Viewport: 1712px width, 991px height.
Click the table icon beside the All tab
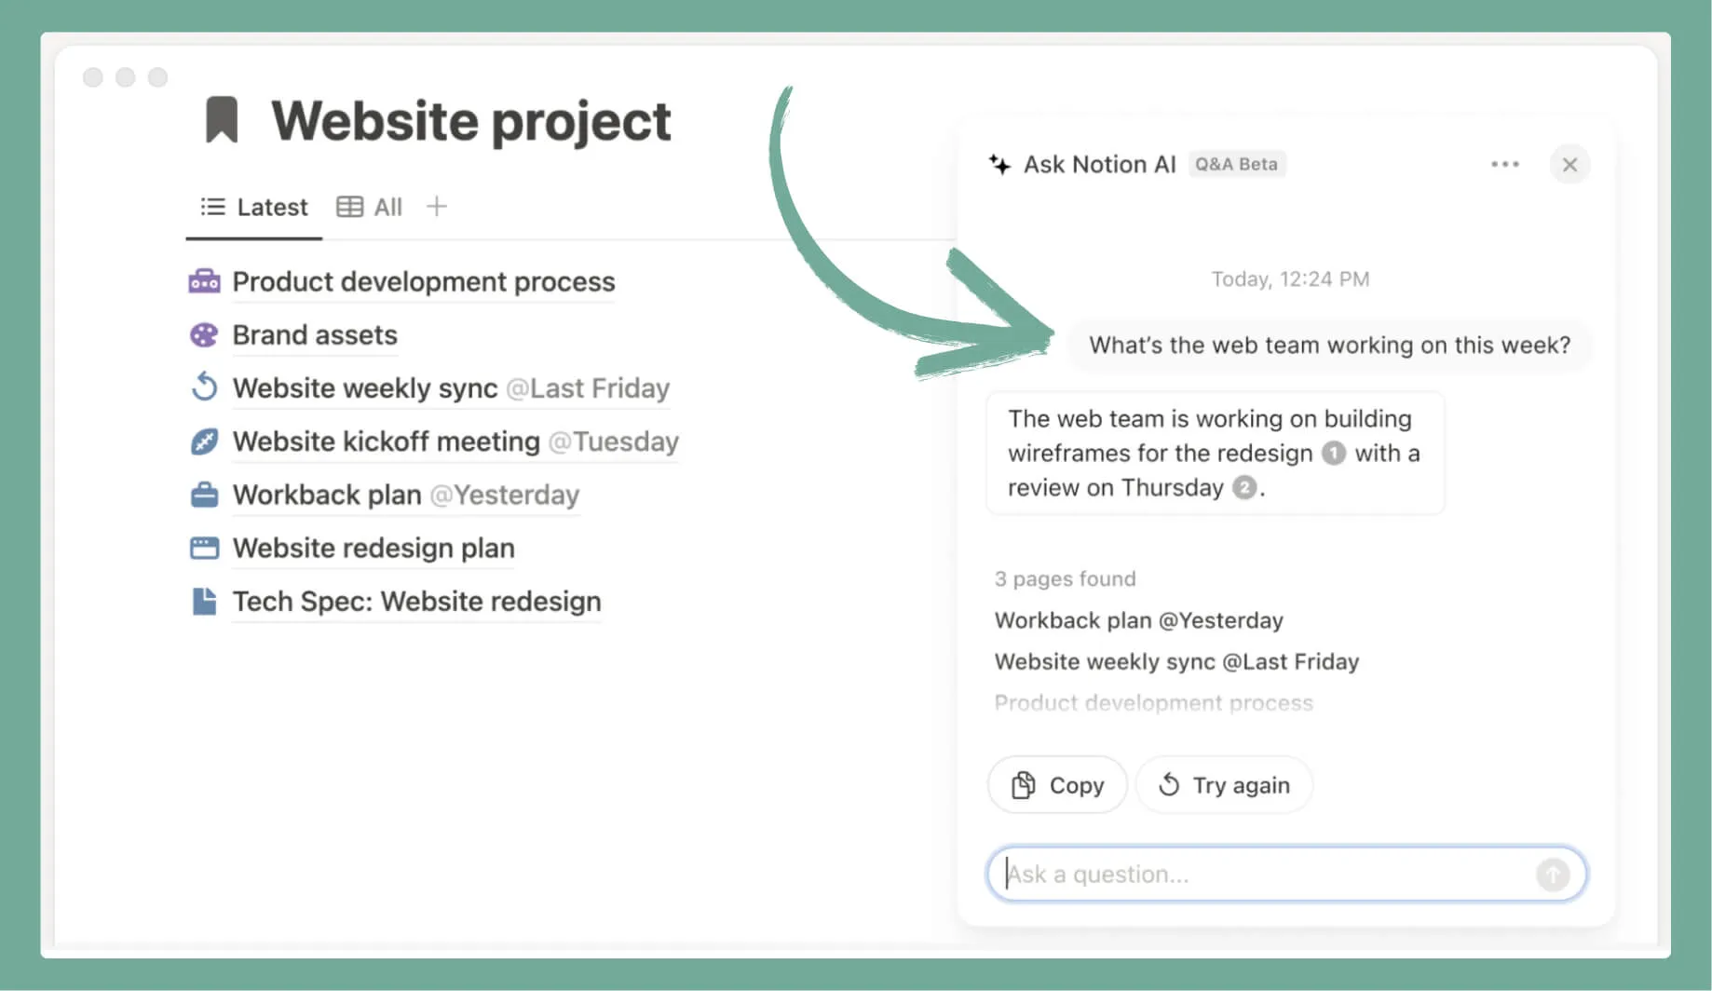coord(348,206)
